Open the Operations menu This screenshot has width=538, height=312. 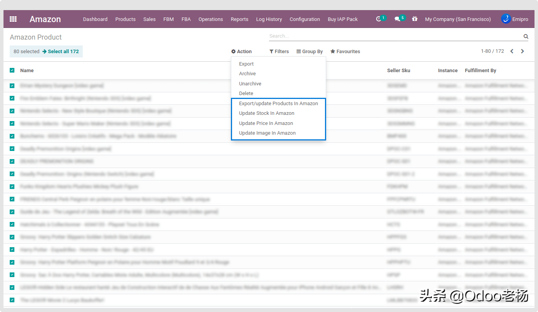211,19
